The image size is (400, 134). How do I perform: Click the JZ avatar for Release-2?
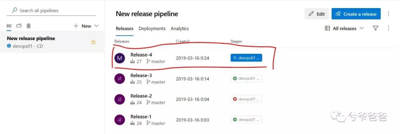pyautogui.click(x=120, y=99)
